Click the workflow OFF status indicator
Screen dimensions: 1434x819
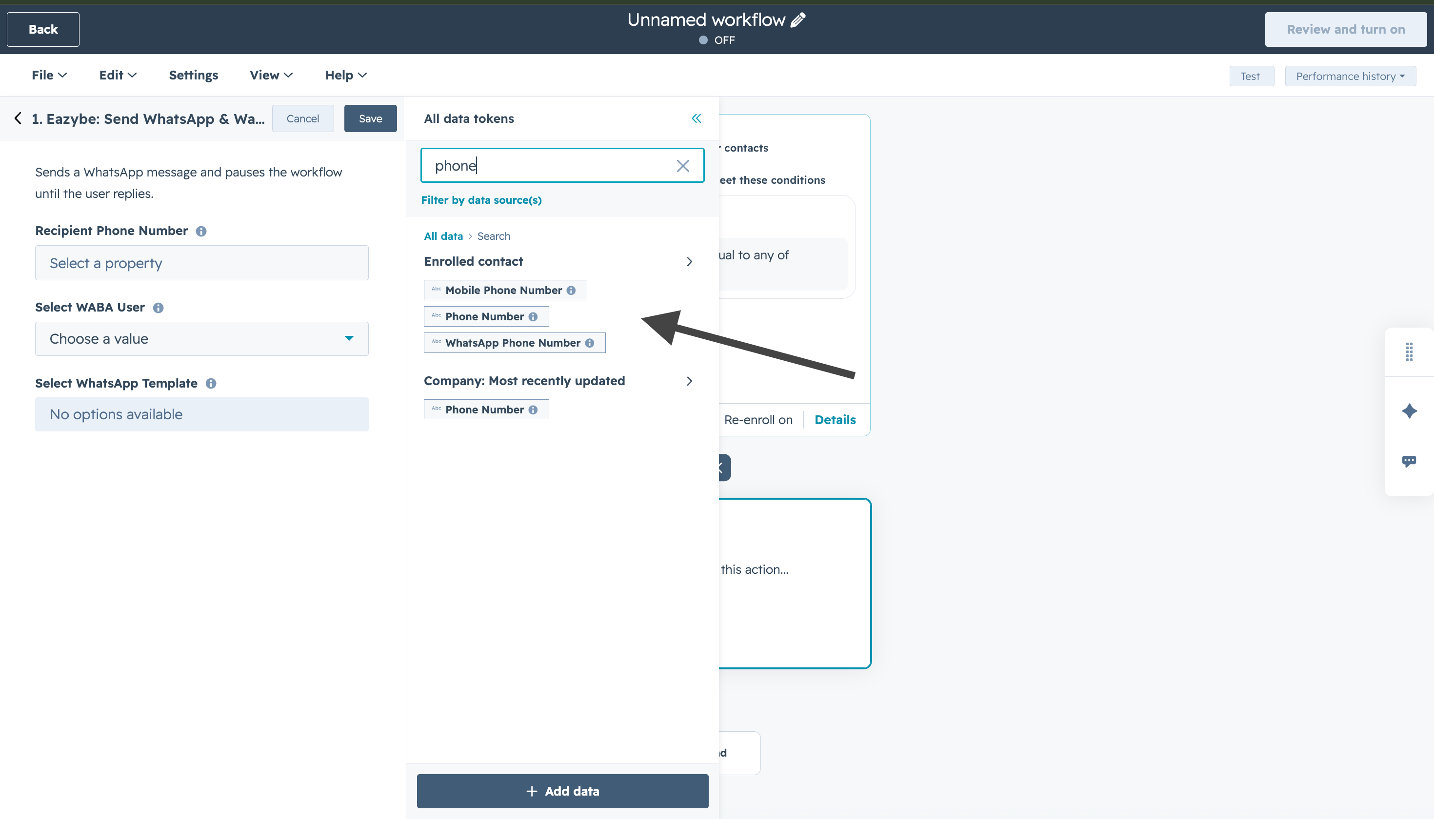[x=717, y=40]
